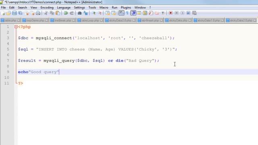Open the View menu
This screenshot has width=258, height=145.
pyautogui.click(x=34, y=8)
